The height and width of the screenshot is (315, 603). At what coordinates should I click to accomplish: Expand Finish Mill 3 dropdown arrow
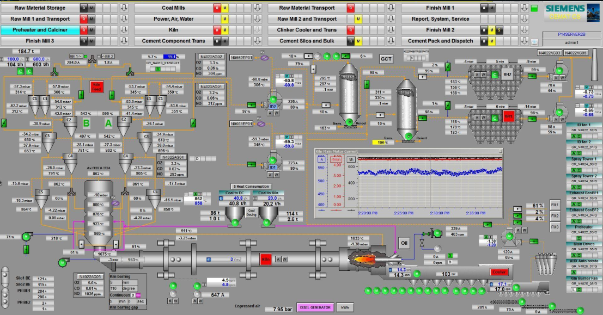pos(124,41)
